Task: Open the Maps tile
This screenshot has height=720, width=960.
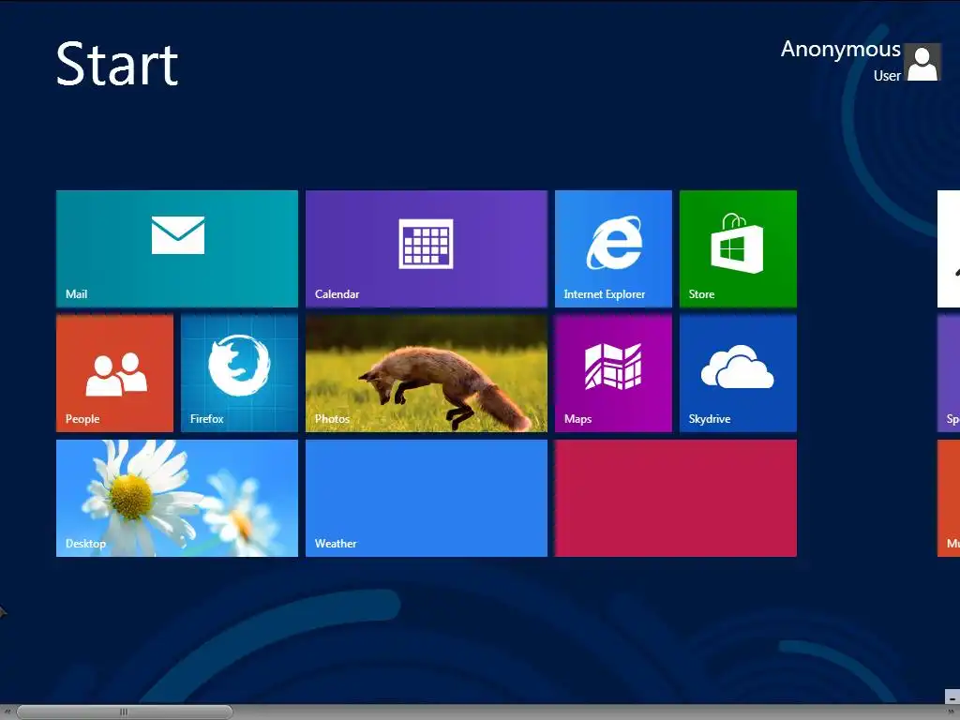Action: pyautogui.click(x=613, y=373)
